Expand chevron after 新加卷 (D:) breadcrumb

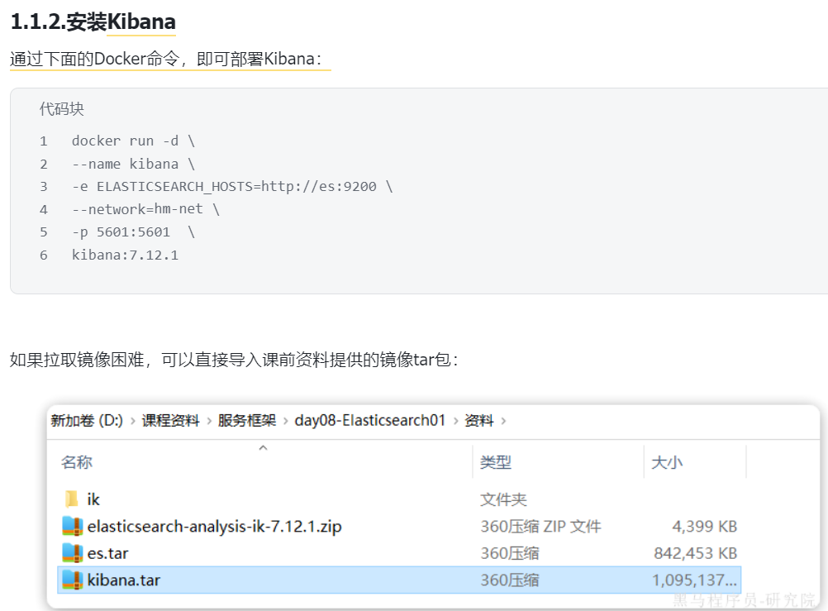pos(133,421)
